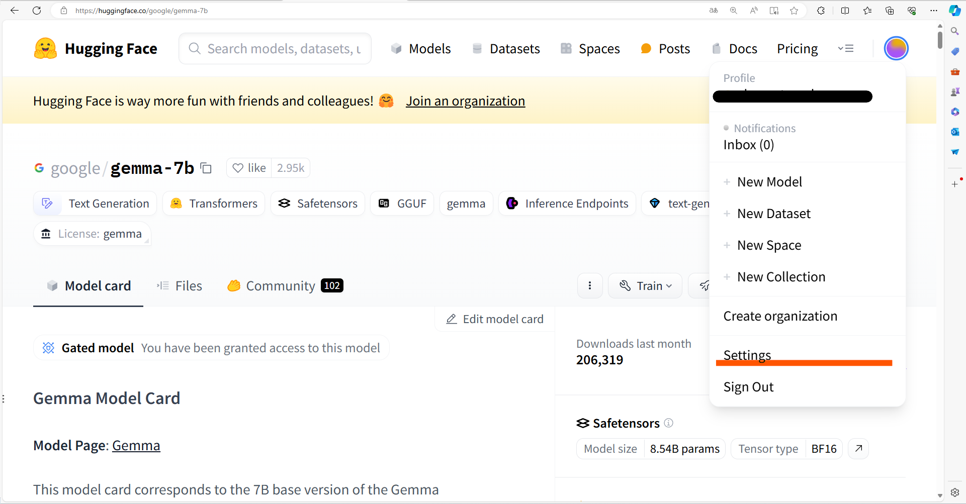
Task: Click the Hugging Face logo icon
Action: point(45,49)
